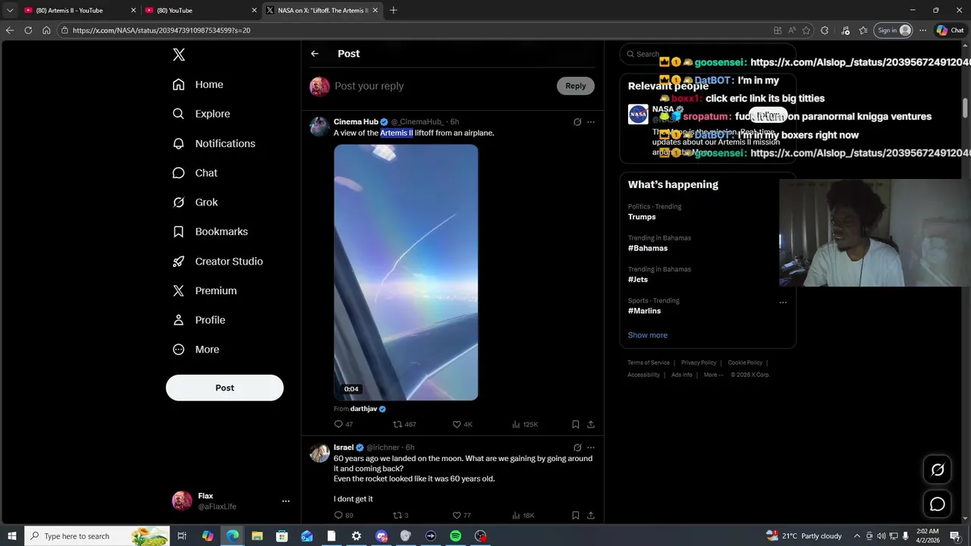Open #Bahamas trending topic
The height and width of the screenshot is (546, 971).
pos(648,248)
